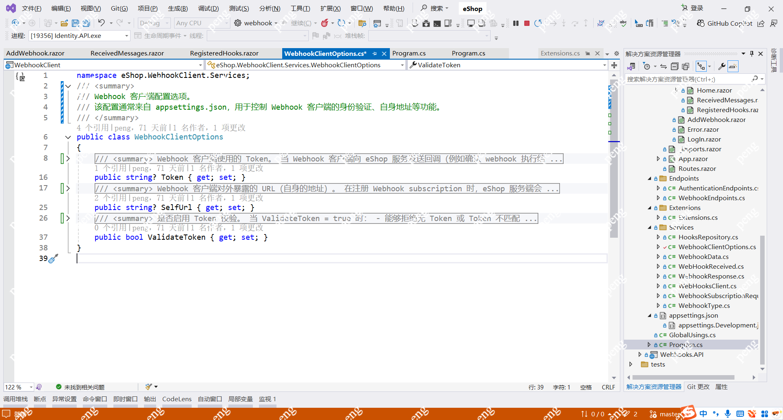Toggle keep-open pin on Extensions.cs preview tab
The image size is (783, 420).
coord(588,53)
